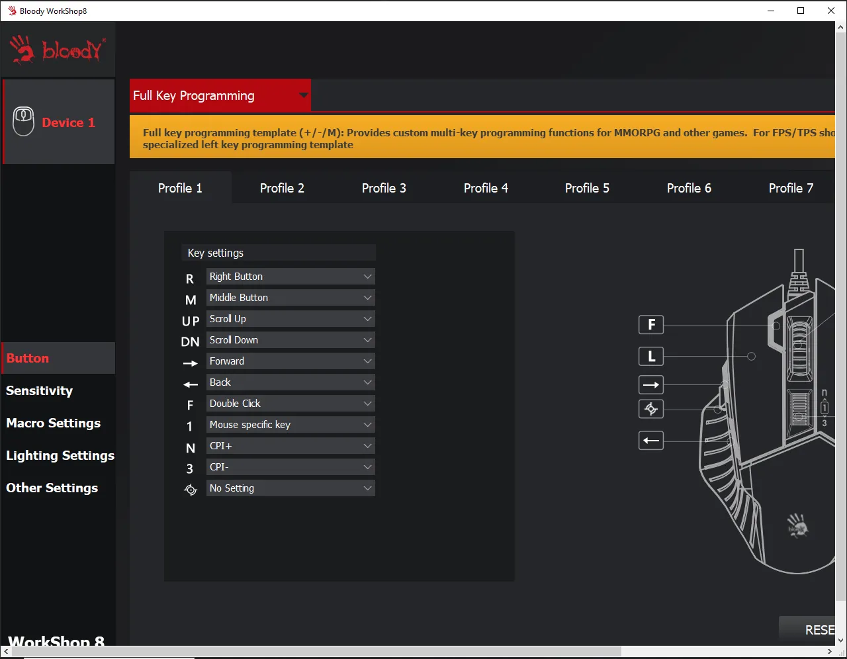This screenshot has width=847, height=659.
Task: Switch to Profile 5 tab
Action: point(587,188)
